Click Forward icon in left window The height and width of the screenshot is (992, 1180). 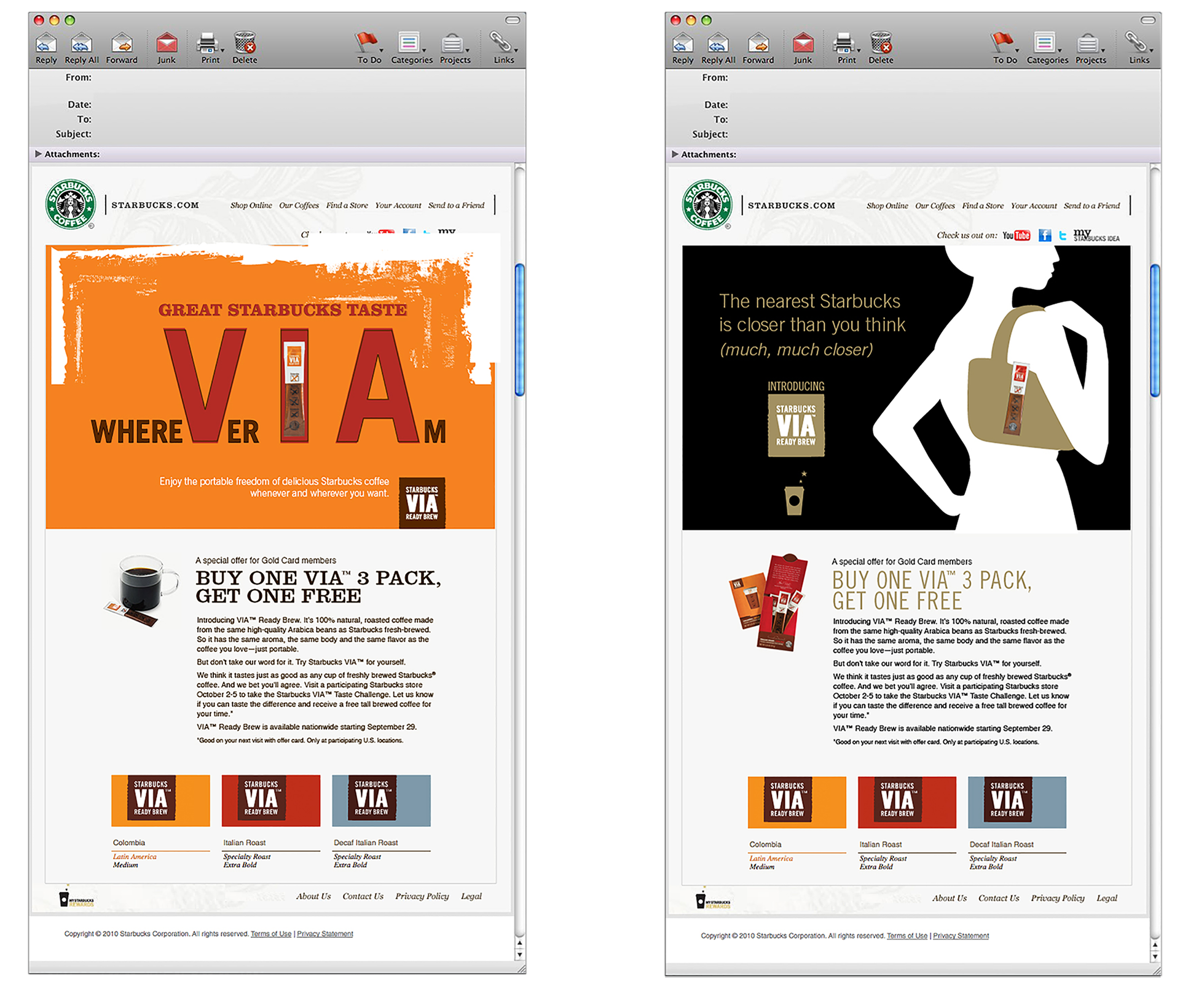[x=122, y=44]
